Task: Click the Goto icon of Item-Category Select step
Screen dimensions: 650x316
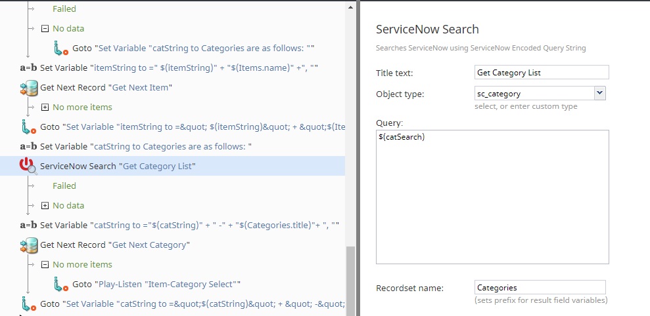Action: pos(61,284)
